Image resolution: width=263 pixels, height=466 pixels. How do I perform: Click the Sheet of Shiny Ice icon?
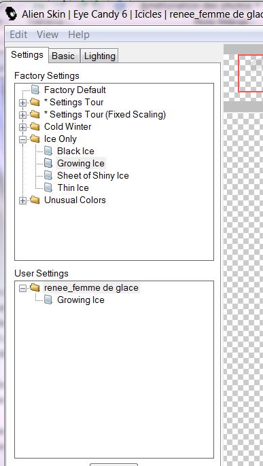[x=48, y=175]
